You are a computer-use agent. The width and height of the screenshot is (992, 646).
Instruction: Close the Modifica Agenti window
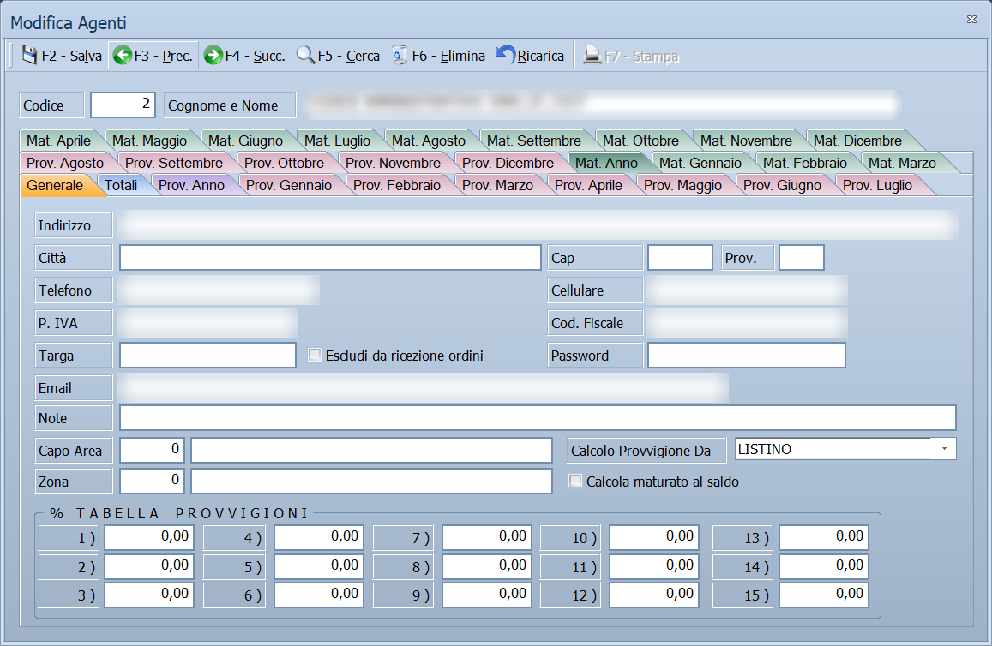coord(971,20)
